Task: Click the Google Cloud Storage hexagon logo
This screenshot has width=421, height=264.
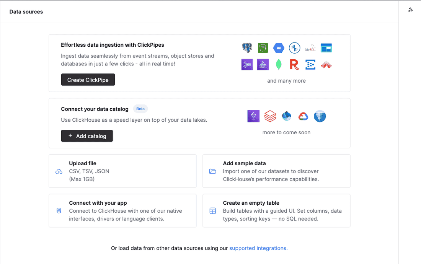Action: point(279,48)
